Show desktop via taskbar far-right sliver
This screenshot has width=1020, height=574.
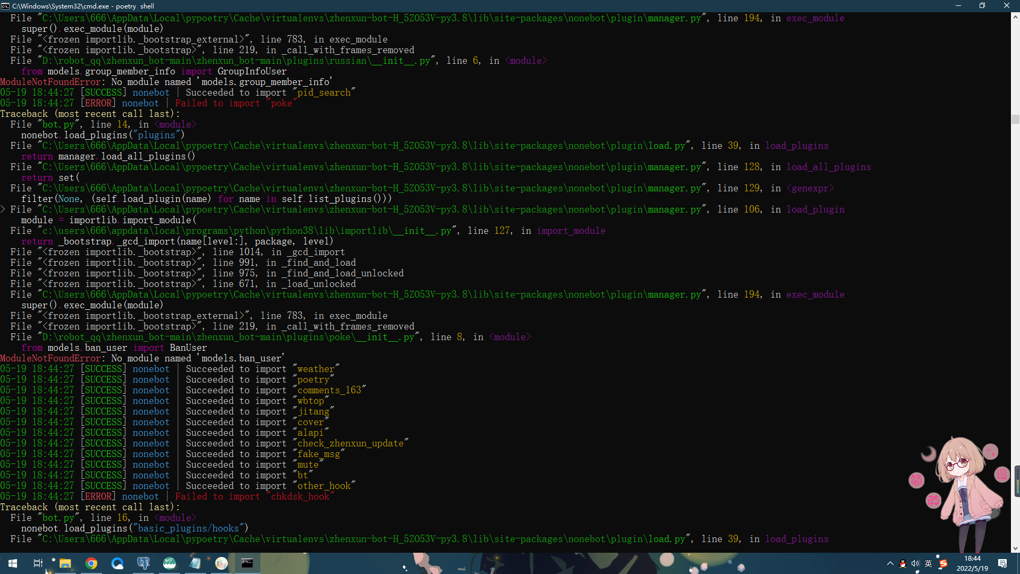pos(1018,563)
